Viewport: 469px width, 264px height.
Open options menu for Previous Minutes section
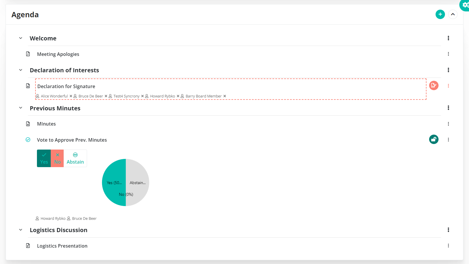coord(448,108)
